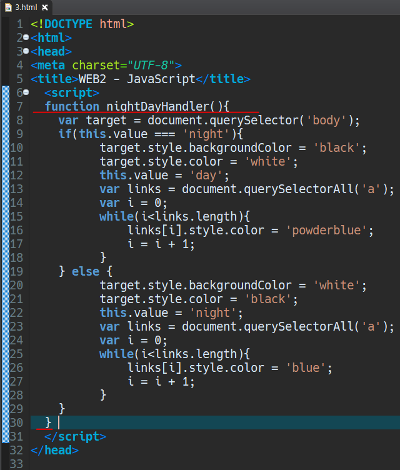Click the 'blue' string on line 26
400x470 pixels.
(306, 368)
